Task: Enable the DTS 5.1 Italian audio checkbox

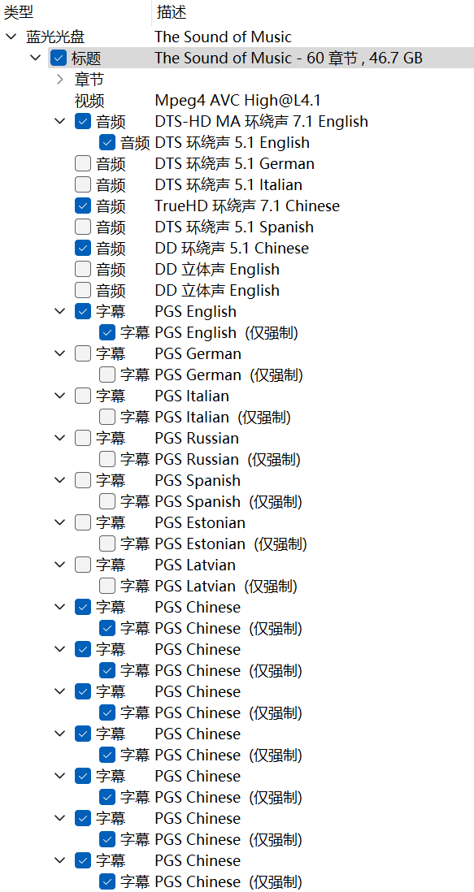Action: point(83,185)
